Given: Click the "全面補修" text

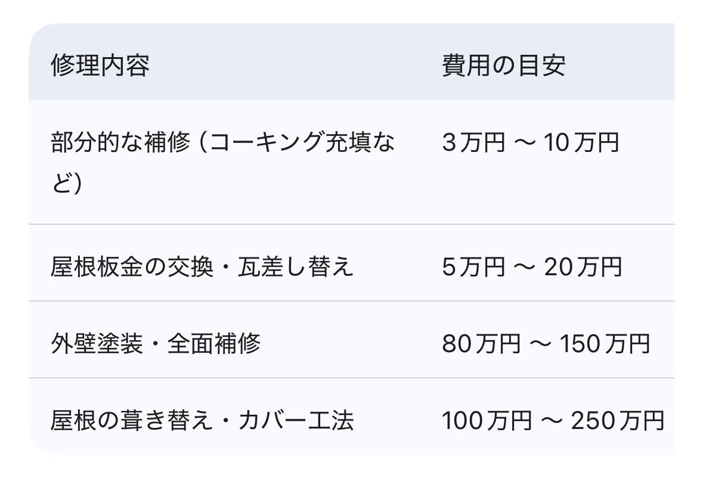Looking at the screenshot, I should tap(214, 344).
